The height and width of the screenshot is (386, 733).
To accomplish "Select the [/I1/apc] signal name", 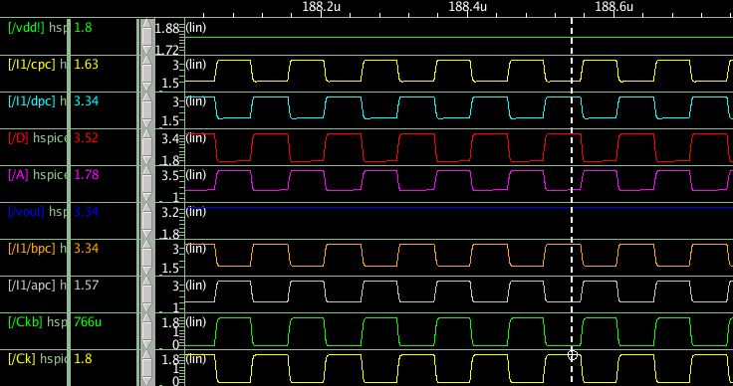I will 32,286.
